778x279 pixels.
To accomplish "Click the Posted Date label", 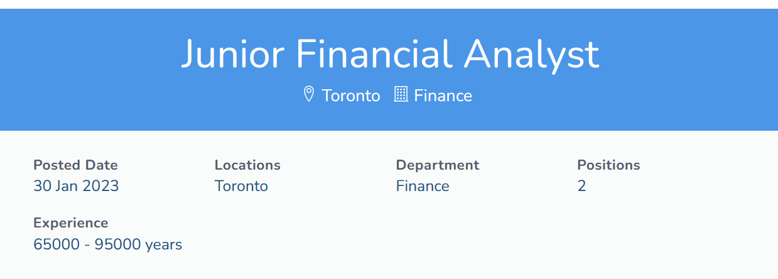I will [75, 165].
